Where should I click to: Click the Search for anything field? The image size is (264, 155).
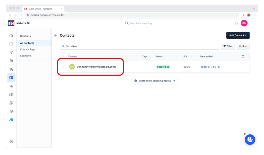tap(141, 23)
